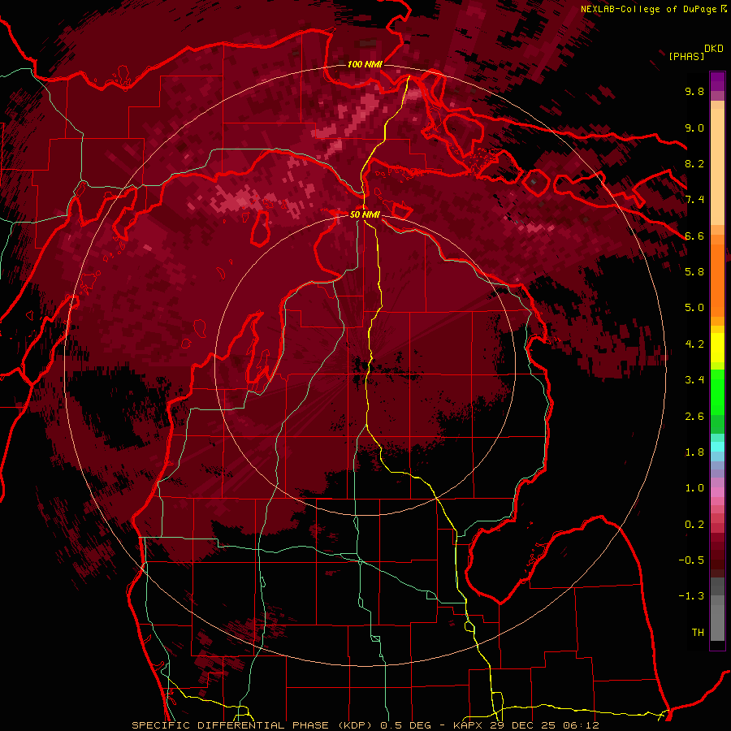This screenshot has width=731, height=731.
Task: Click the 8.2 value on the color scale
Action: pos(694,163)
